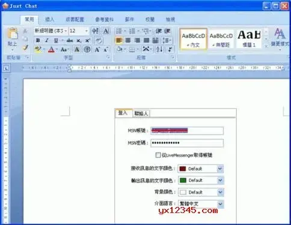Click the Sort A-Z icon

click(x=159, y=49)
